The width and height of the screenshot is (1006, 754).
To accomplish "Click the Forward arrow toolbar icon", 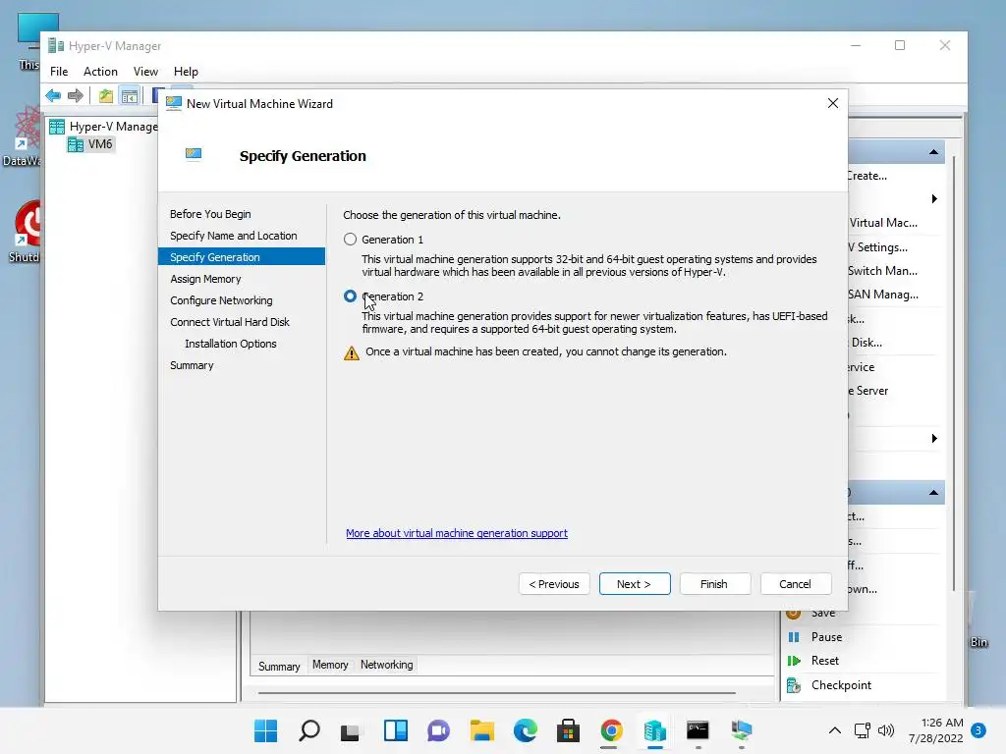I will (76, 96).
